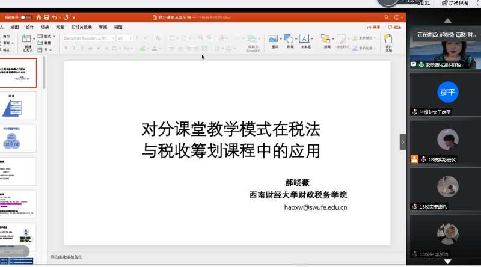Open the View (视图) tab
Image resolution: width=481 pixels, height=267 pixels.
118,27
